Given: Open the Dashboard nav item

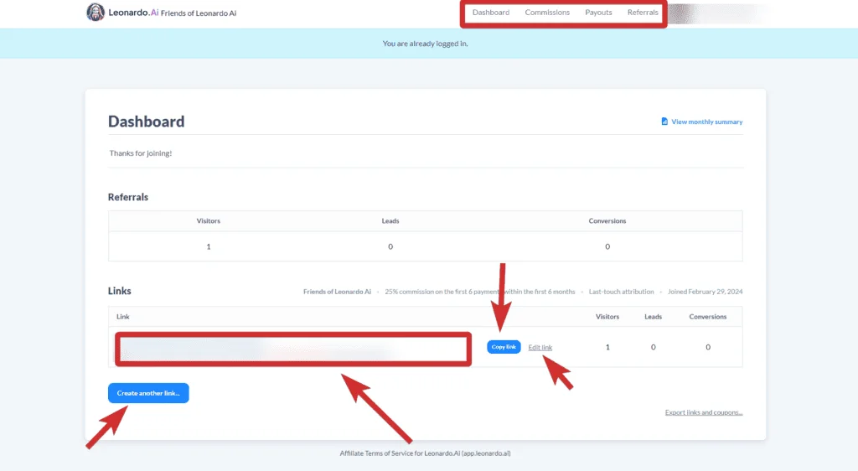Looking at the screenshot, I should (491, 13).
